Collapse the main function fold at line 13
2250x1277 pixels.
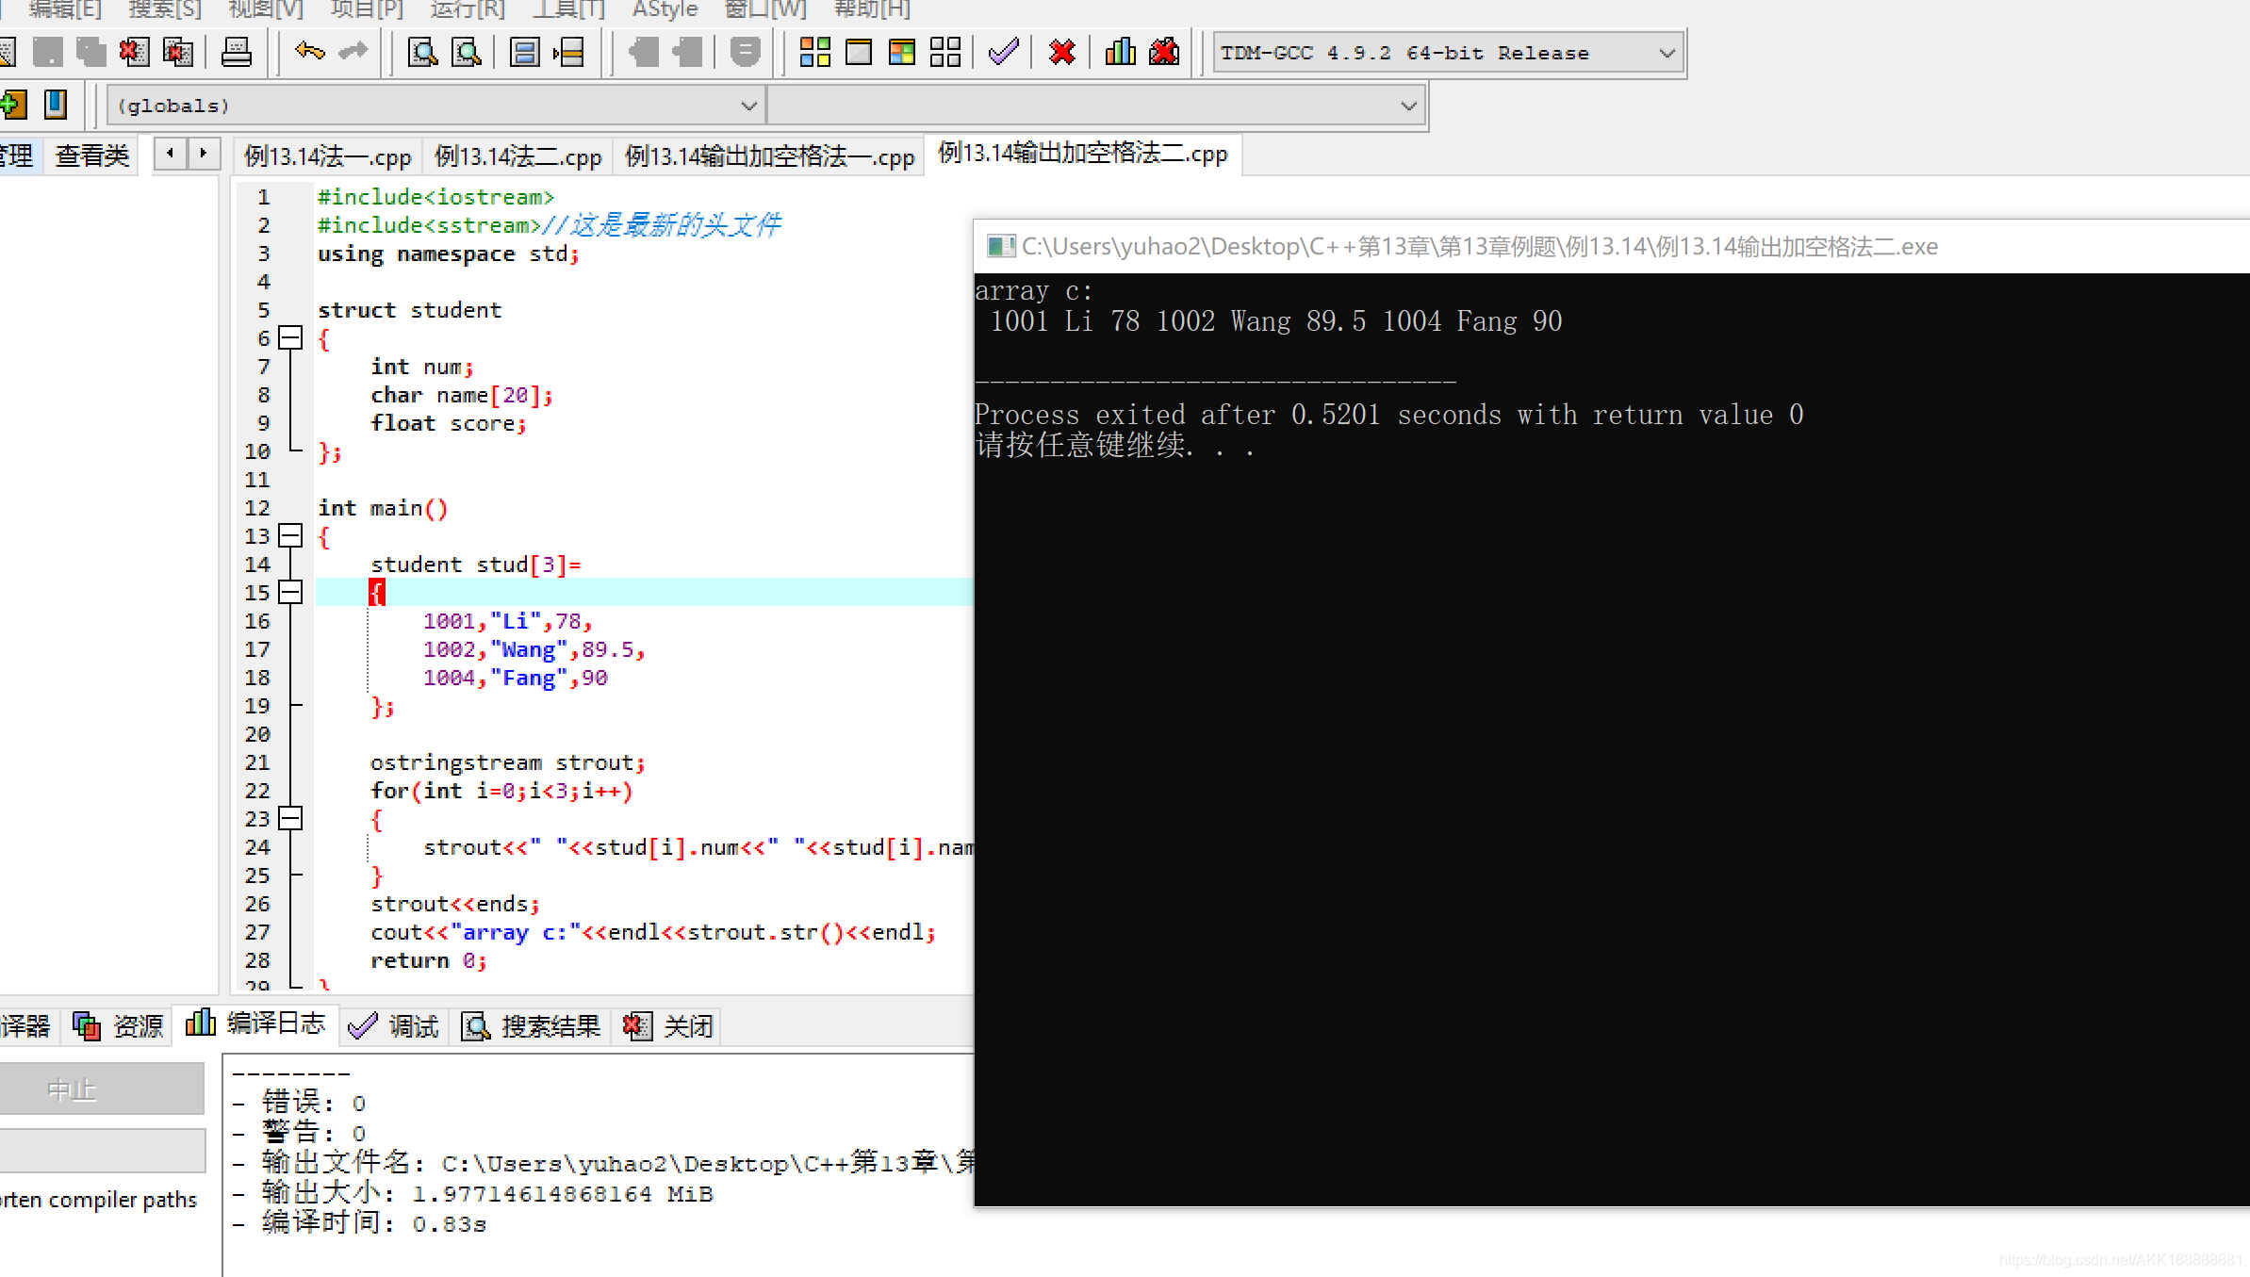(291, 535)
